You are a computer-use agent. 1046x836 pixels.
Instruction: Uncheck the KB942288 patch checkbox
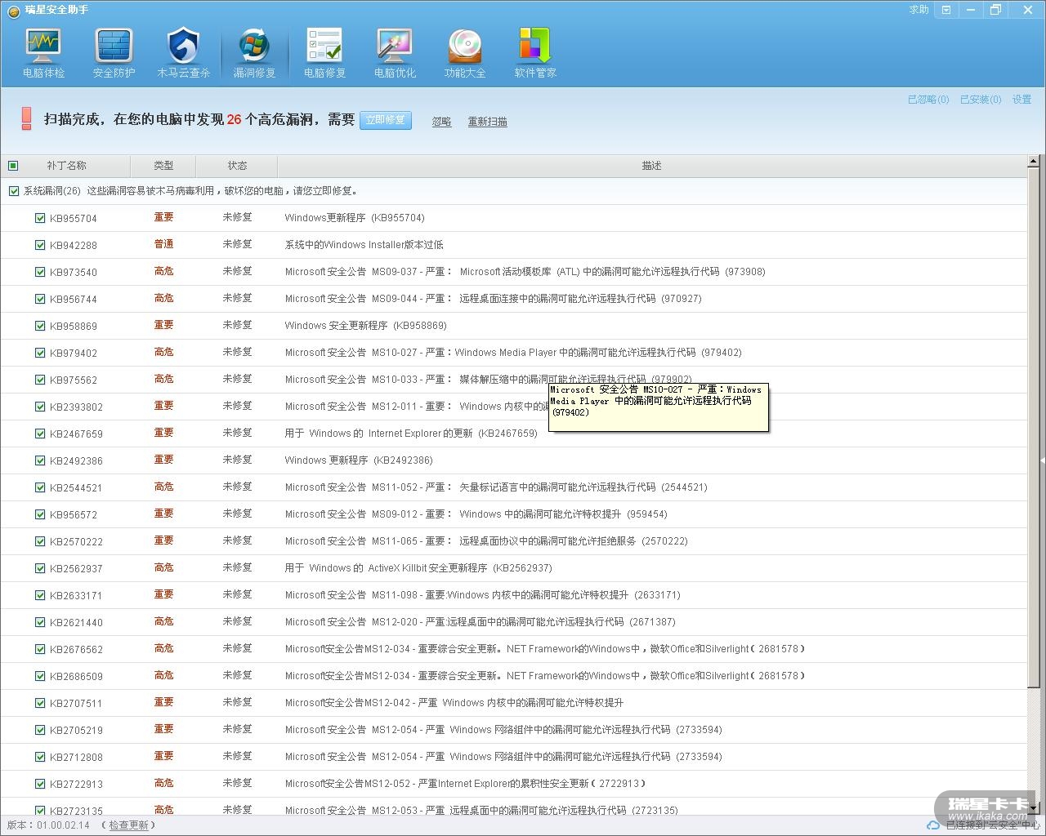(x=40, y=245)
